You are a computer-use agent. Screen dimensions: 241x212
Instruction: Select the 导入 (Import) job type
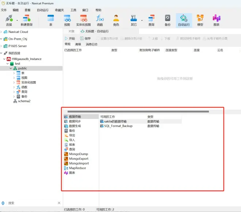(70, 140)
